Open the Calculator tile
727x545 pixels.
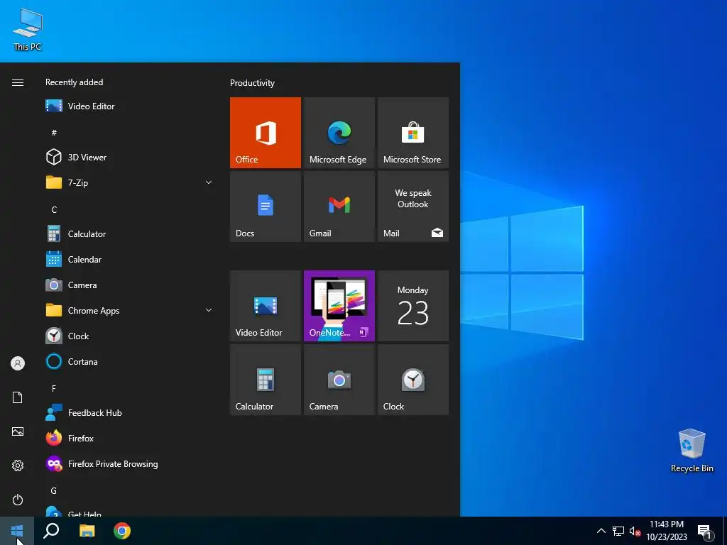[x=266, y=380]
